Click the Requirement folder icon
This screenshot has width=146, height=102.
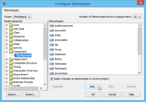(11, 75)
